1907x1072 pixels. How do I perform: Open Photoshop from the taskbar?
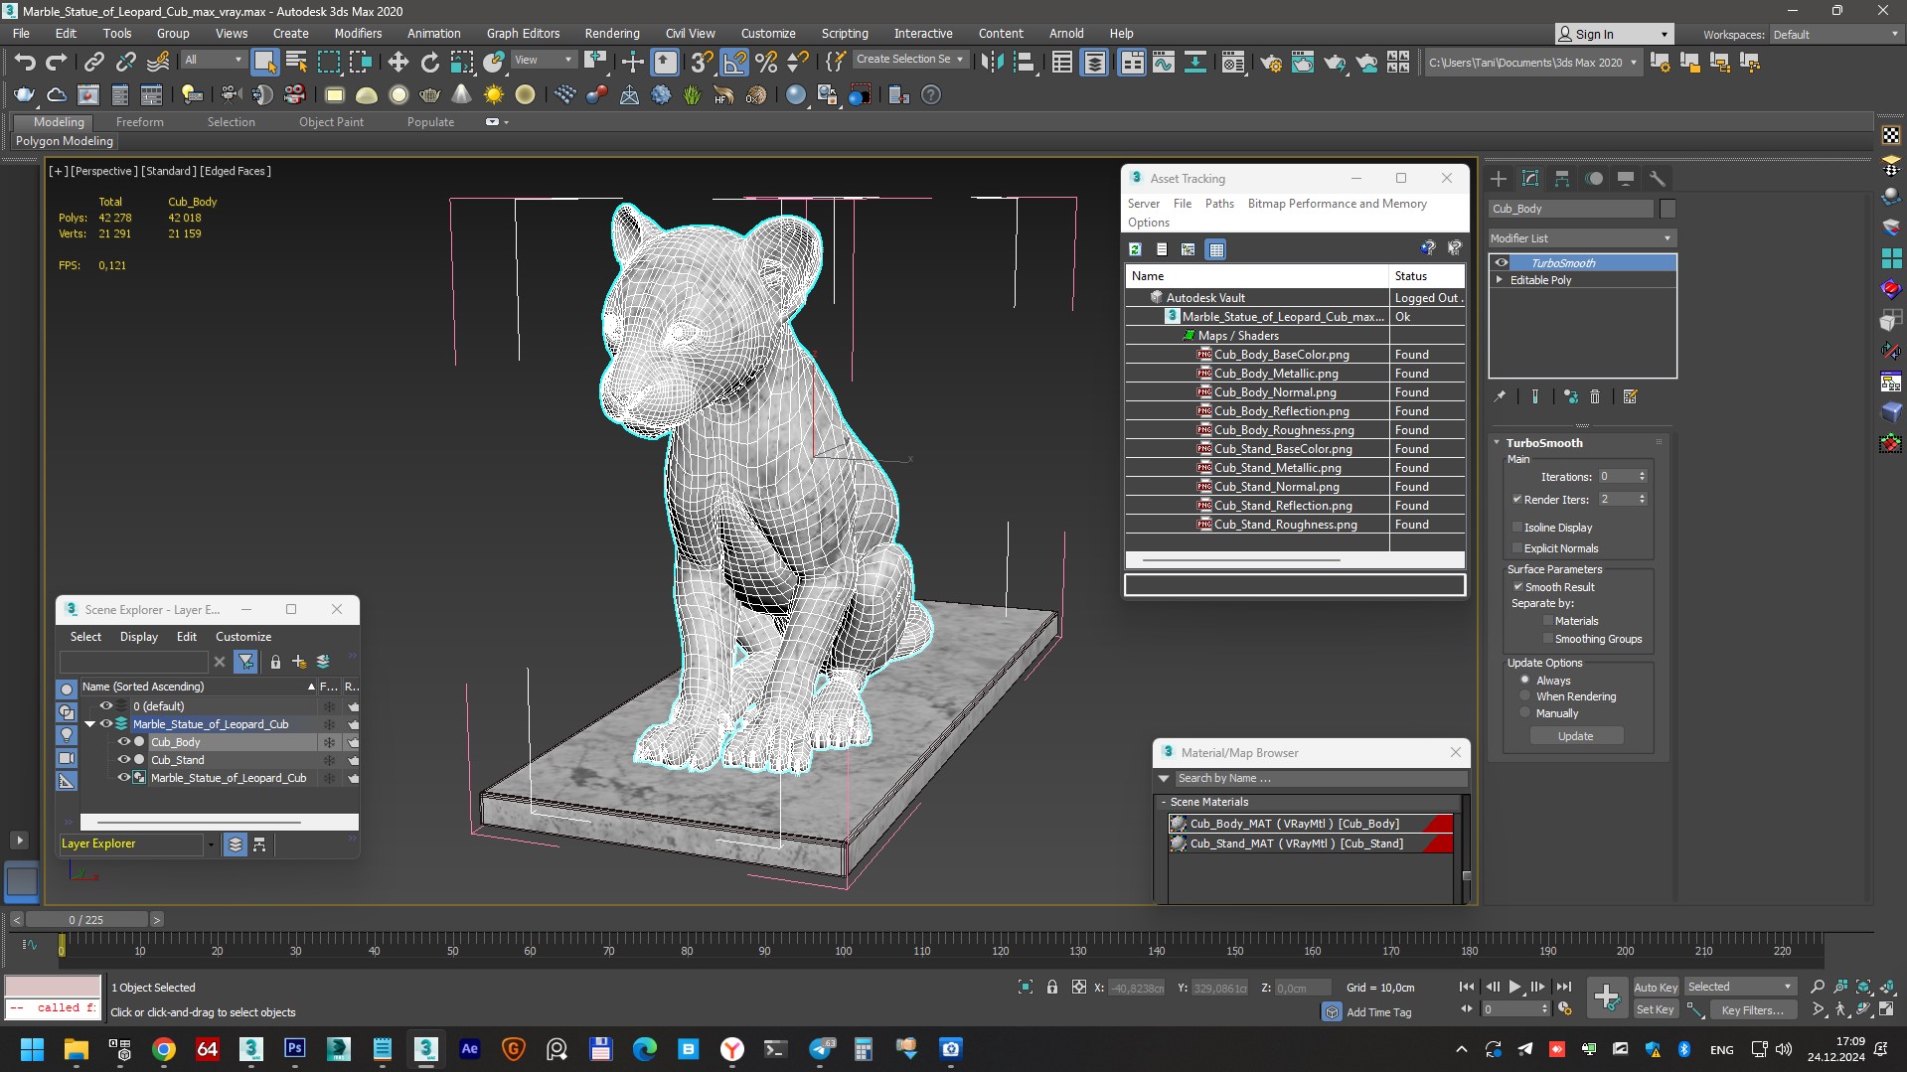click(x=294, y=1049)
